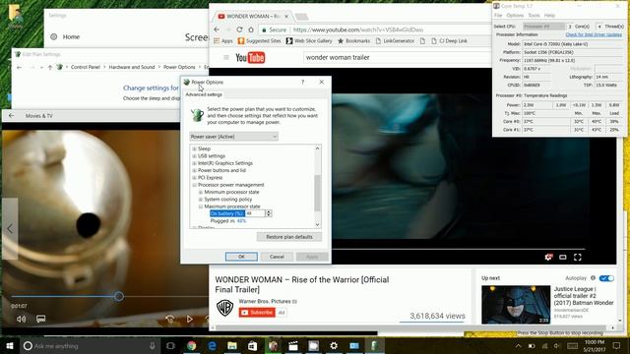Open the Core Temp Tools menu
Image resolution: width=630 pixels, height=354 pixels.
[x=534, y=16]
